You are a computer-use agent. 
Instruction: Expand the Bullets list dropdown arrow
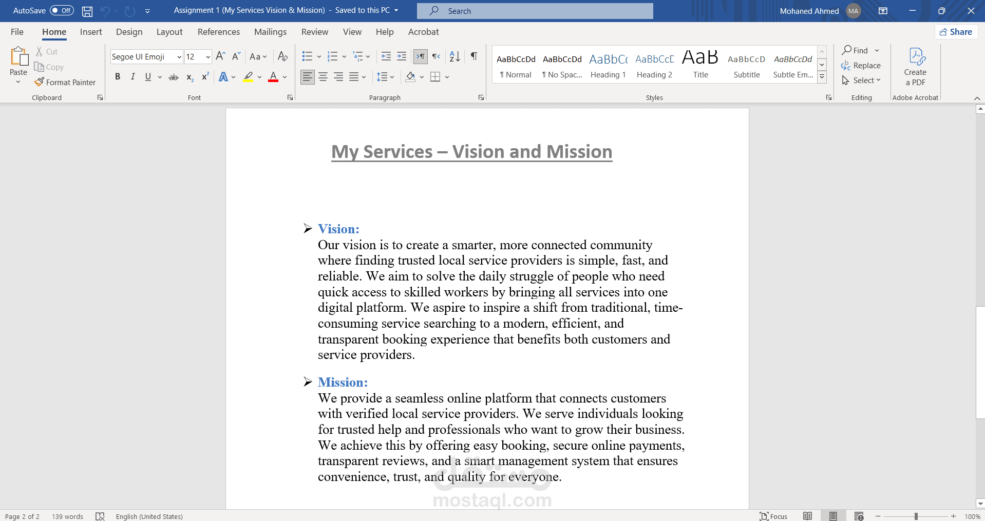[319, 57]
